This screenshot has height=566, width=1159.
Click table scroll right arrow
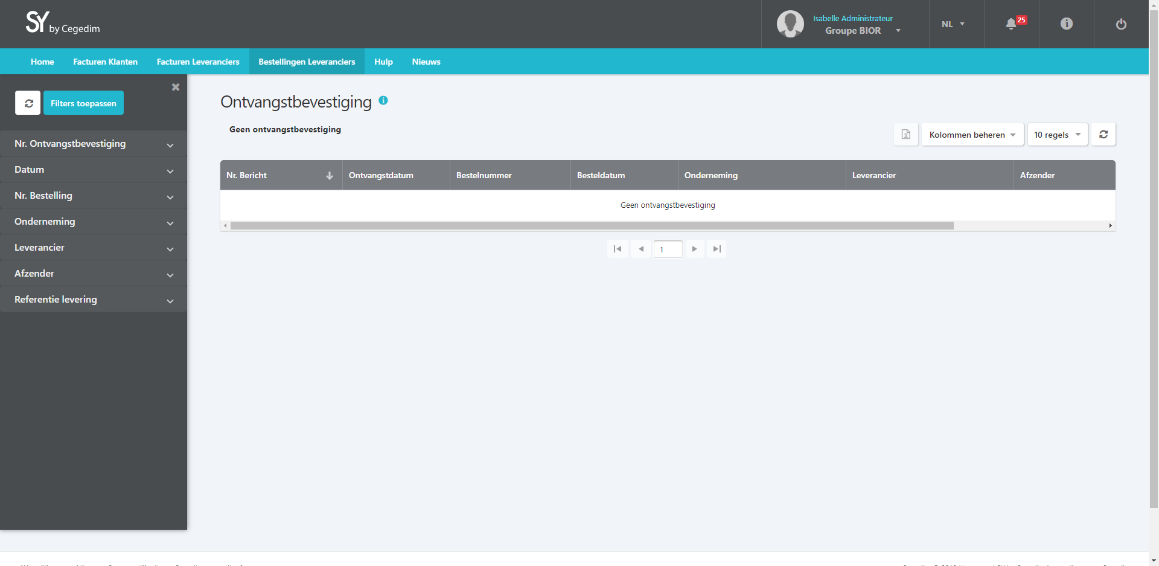click(1110, 226)
